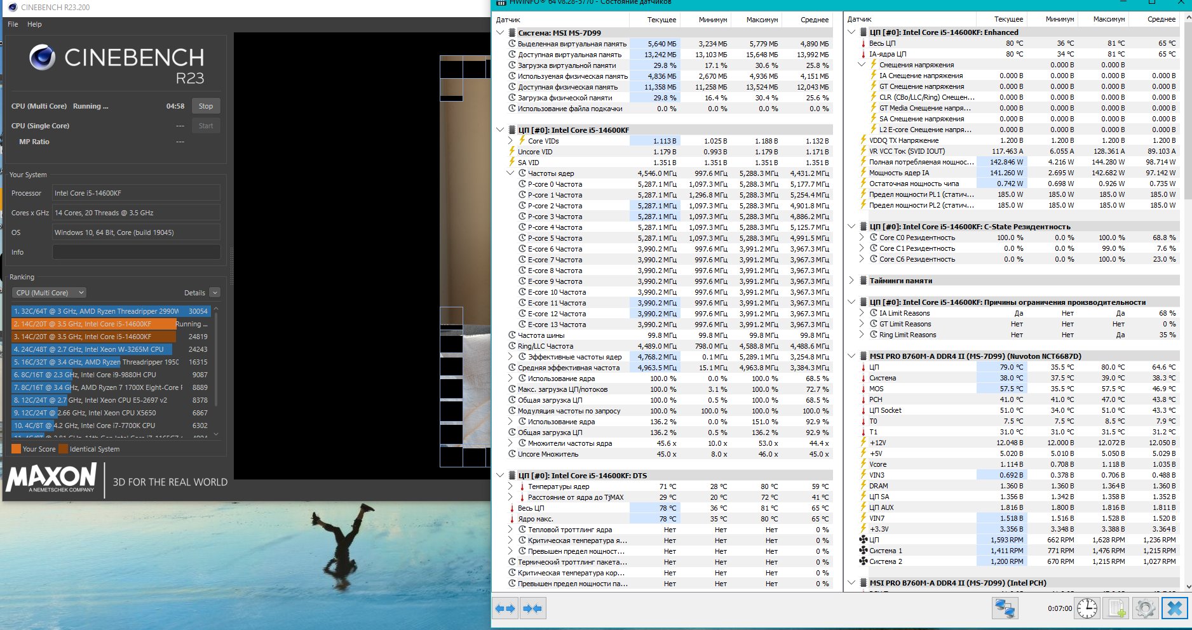Select the Intel Core i9-9880H ranking entry

tap(111, 375)
